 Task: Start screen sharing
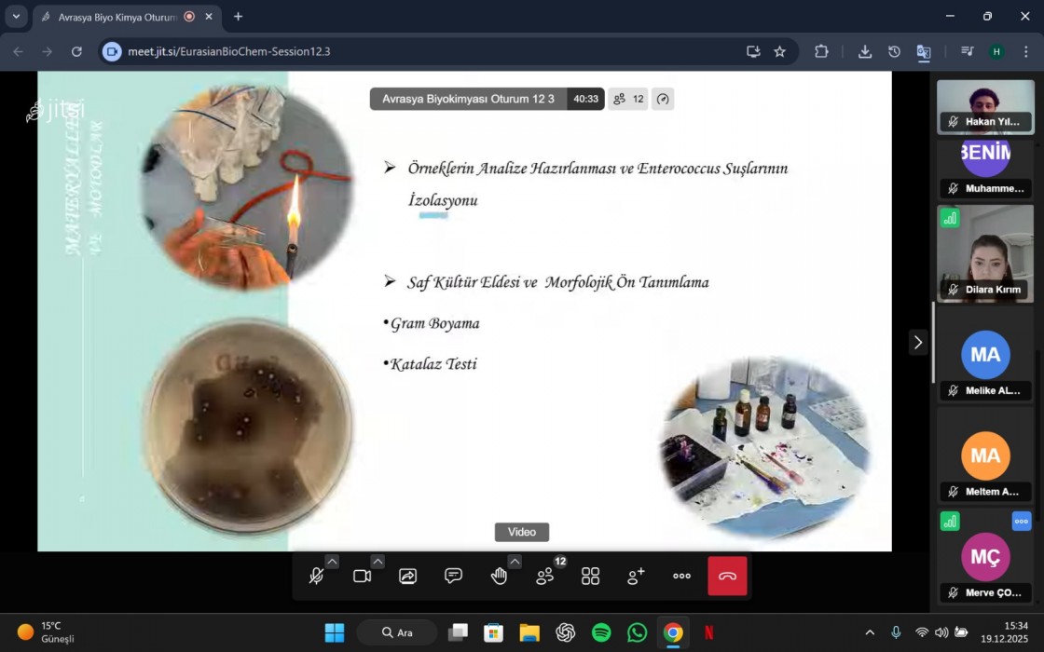(407, 577)
